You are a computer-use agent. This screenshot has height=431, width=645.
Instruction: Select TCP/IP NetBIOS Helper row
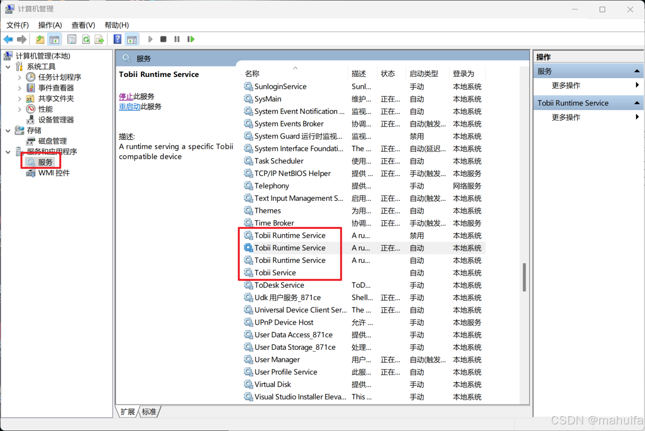click(364, 173)
